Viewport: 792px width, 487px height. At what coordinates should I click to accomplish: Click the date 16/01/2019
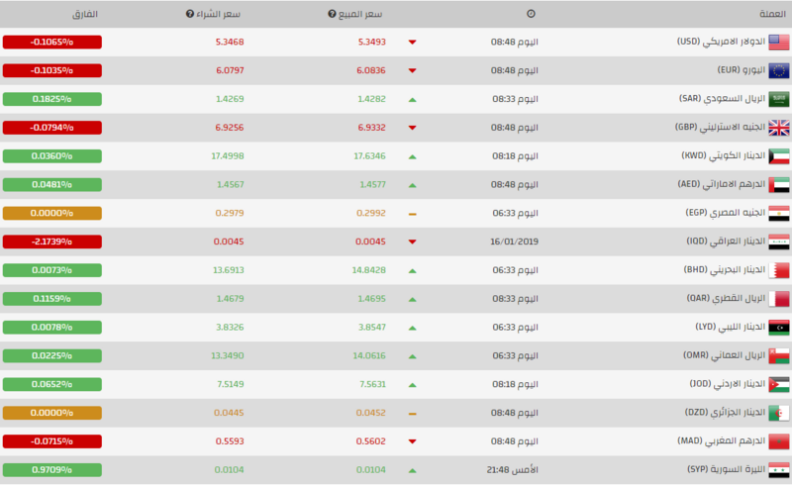click(x=514, y=242)
